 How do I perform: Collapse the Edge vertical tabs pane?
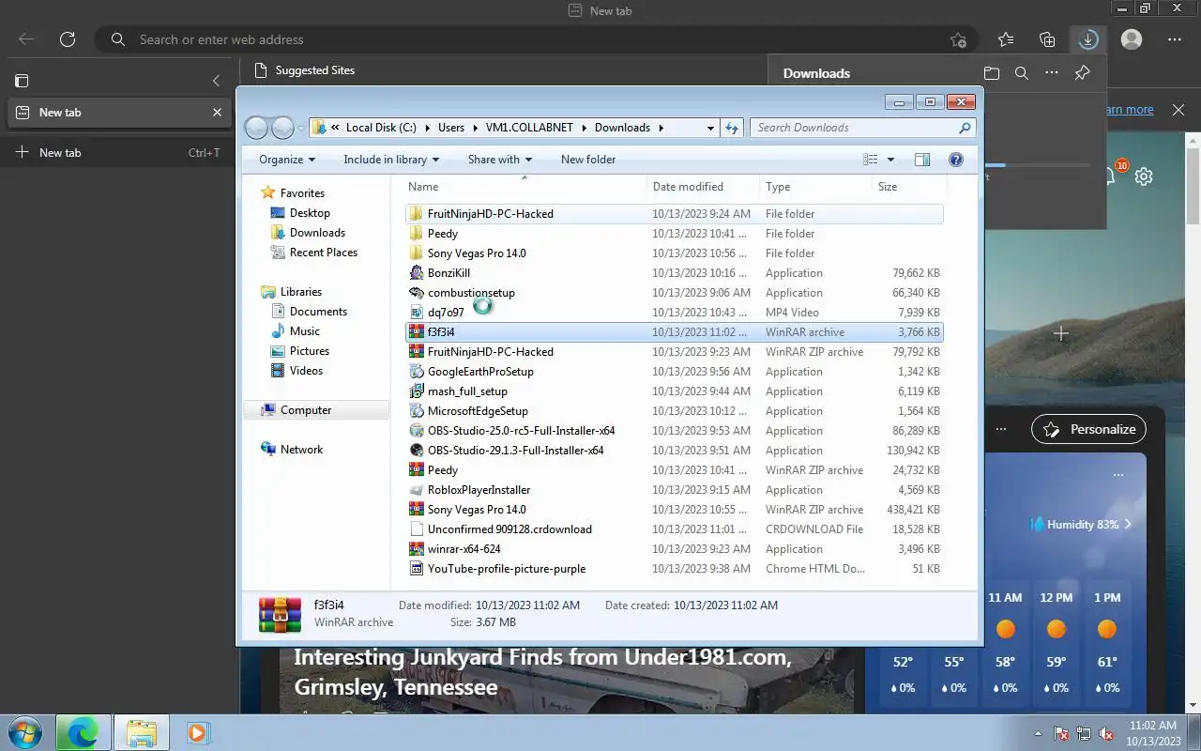coord(216,81)
